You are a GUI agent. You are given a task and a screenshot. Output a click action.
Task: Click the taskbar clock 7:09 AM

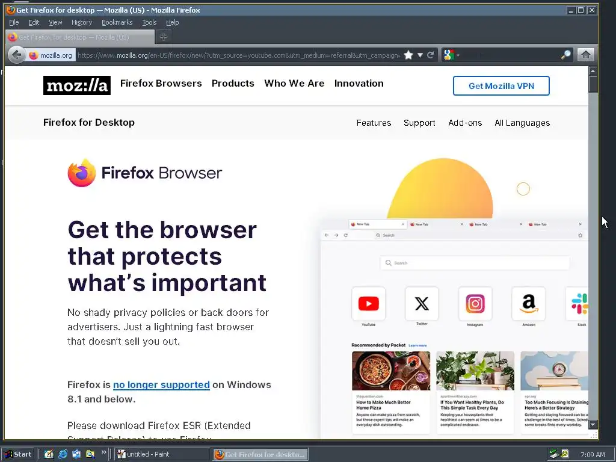click(593, 455)
